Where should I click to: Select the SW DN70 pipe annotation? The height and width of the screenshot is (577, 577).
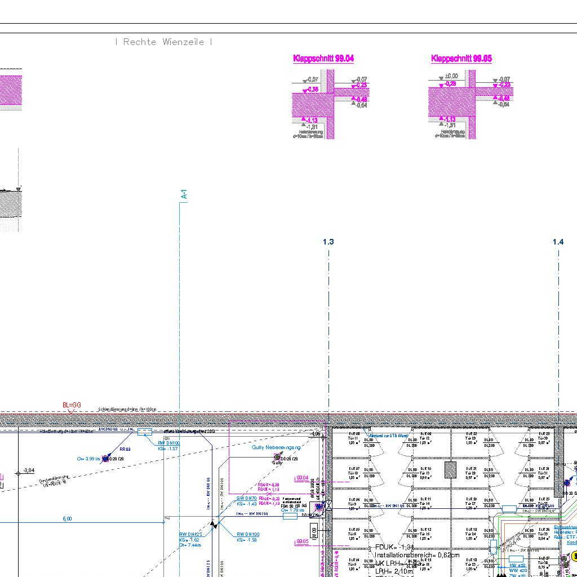[x=246, y=499]
